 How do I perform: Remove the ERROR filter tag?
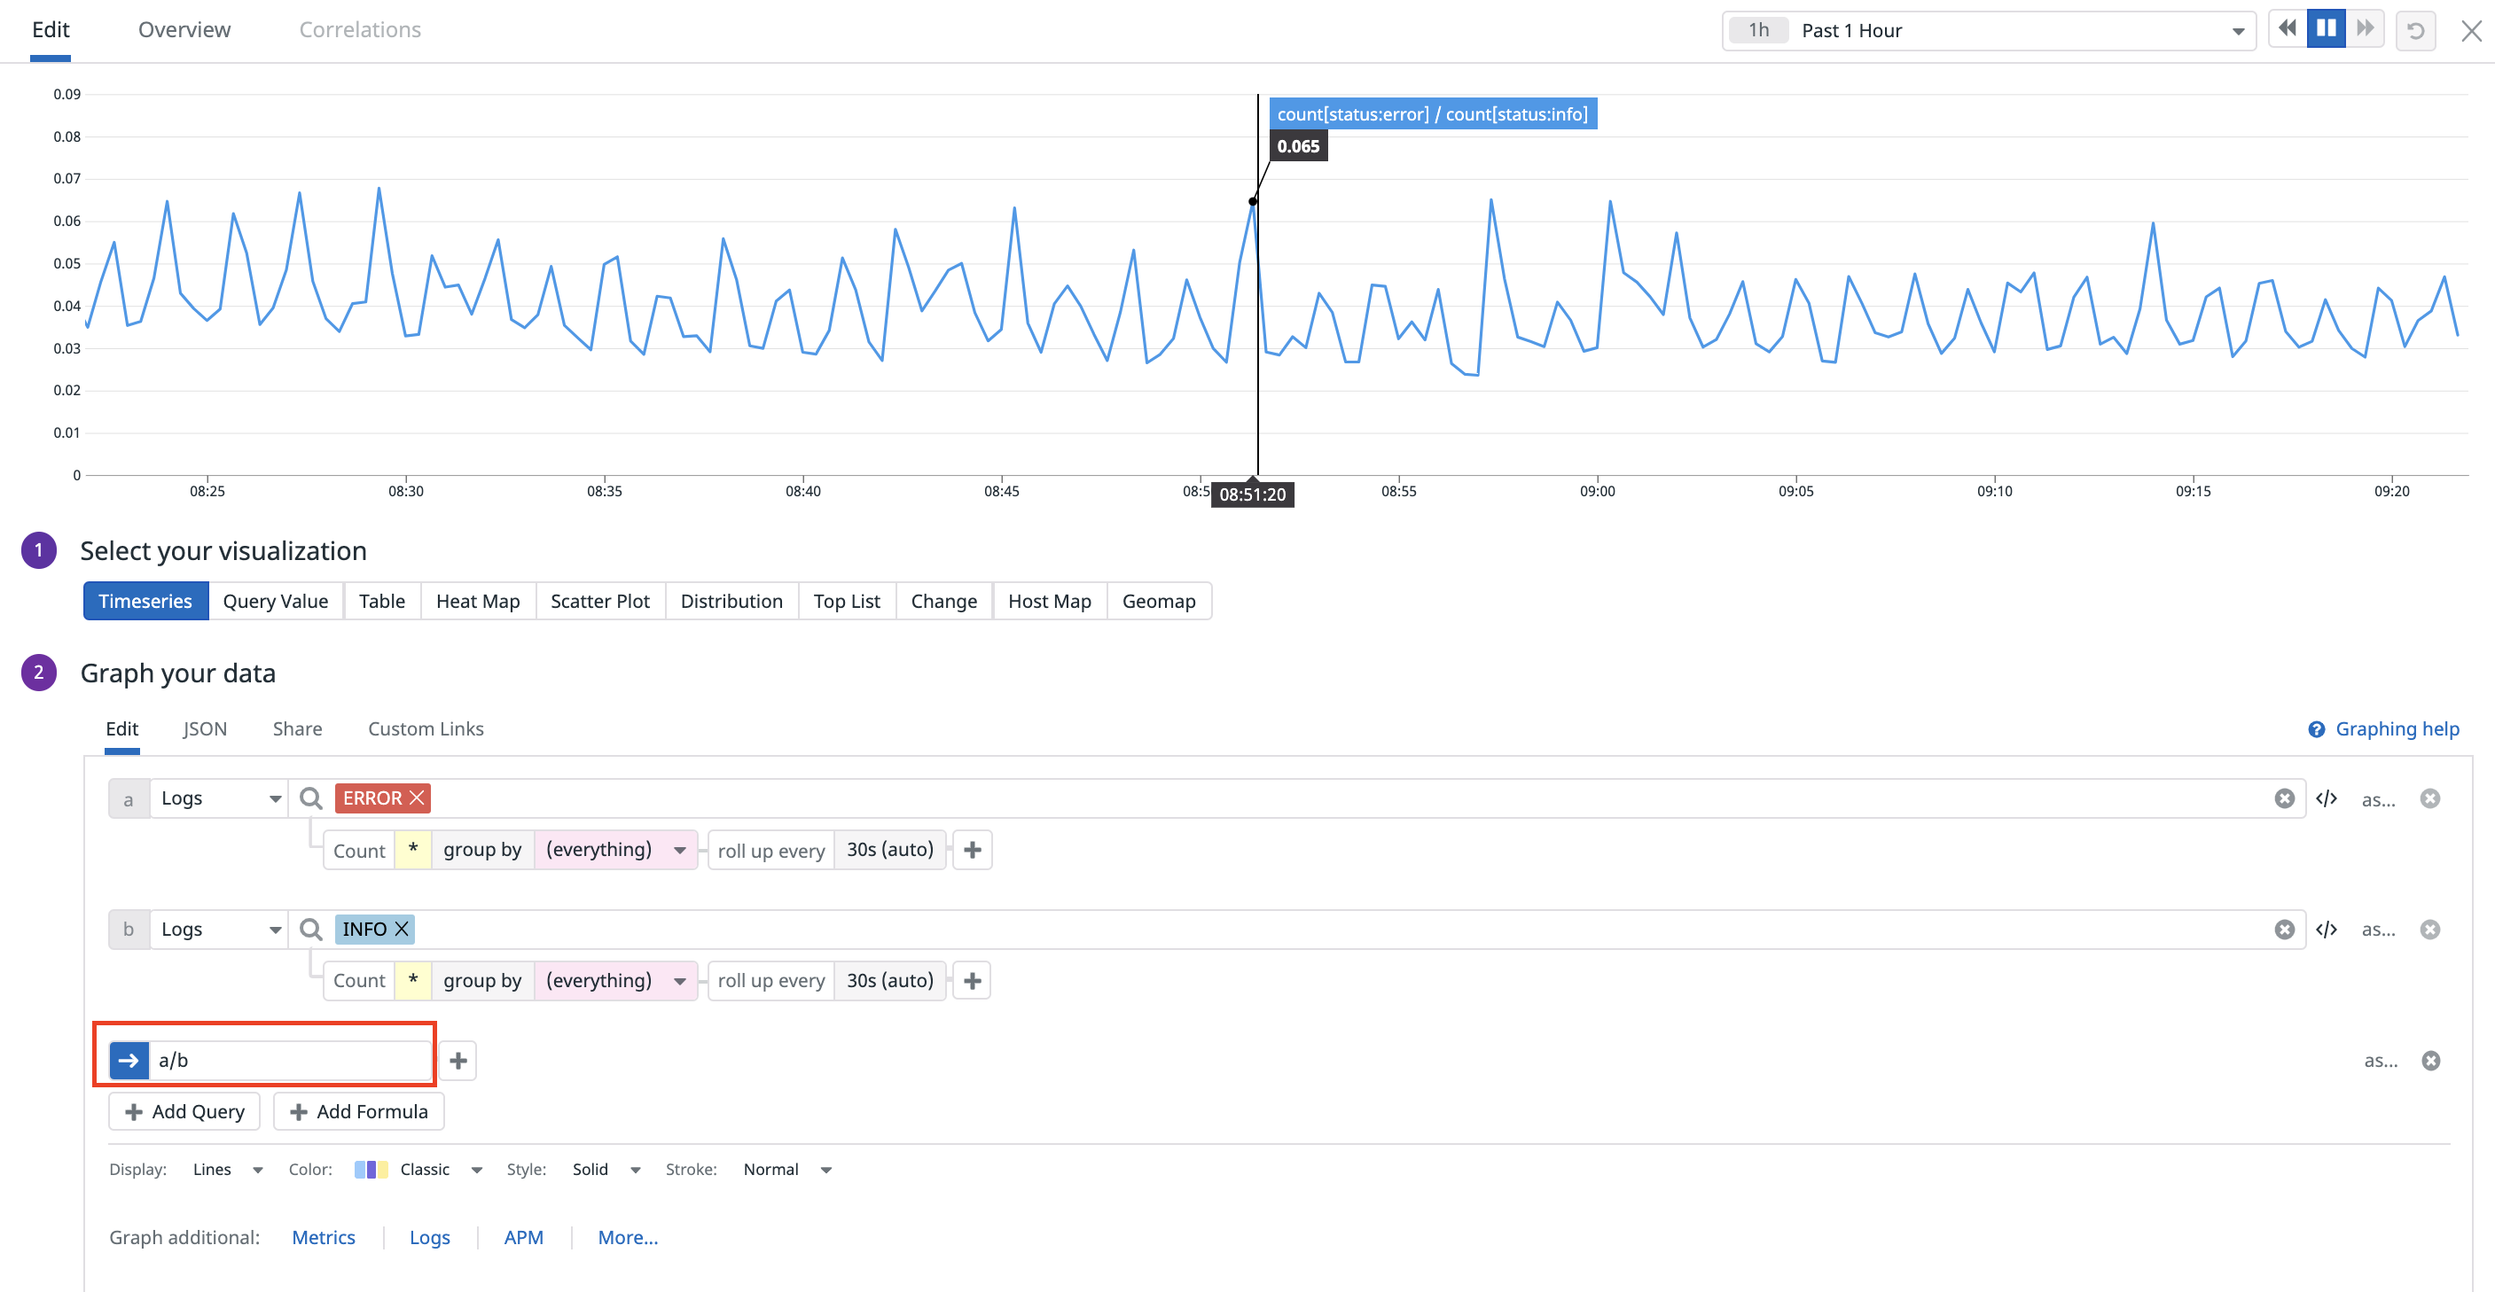(418, 798)
